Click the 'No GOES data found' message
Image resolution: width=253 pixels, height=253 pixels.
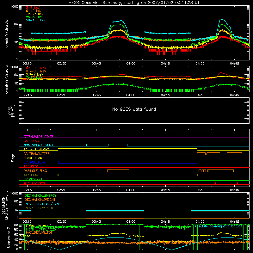coord(134,109)
